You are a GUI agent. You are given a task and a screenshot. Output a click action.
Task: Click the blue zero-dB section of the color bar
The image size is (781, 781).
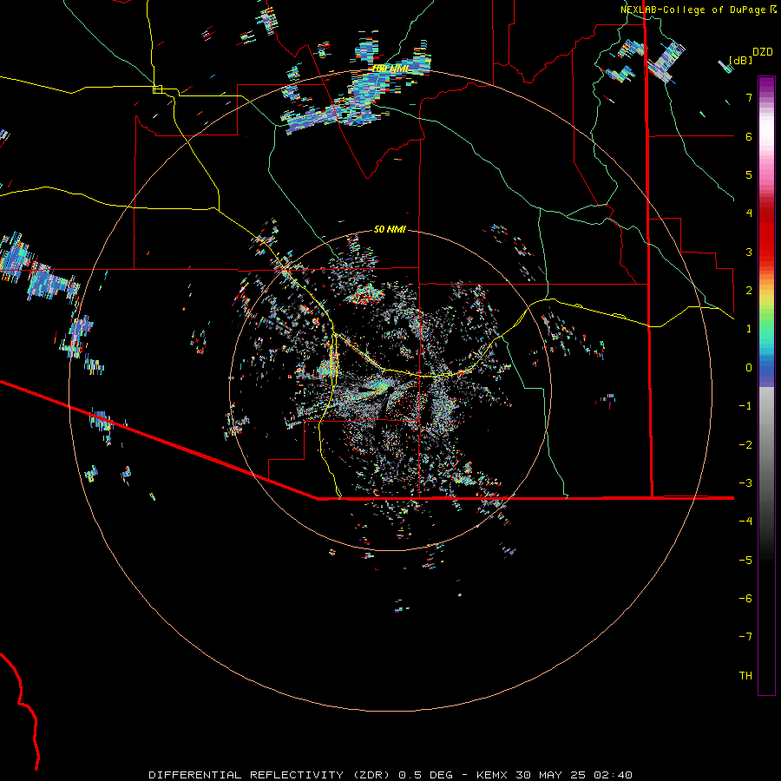[766, 371]
